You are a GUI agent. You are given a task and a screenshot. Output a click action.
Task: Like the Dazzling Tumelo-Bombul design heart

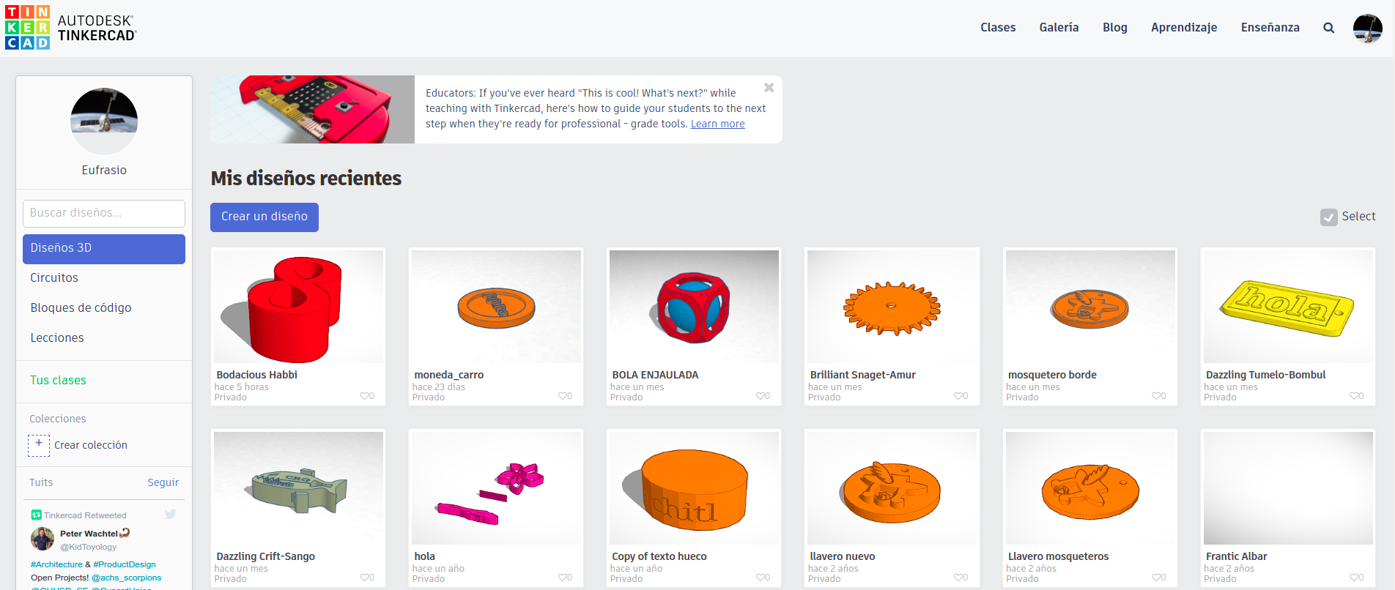click(x=1354, y=396)
